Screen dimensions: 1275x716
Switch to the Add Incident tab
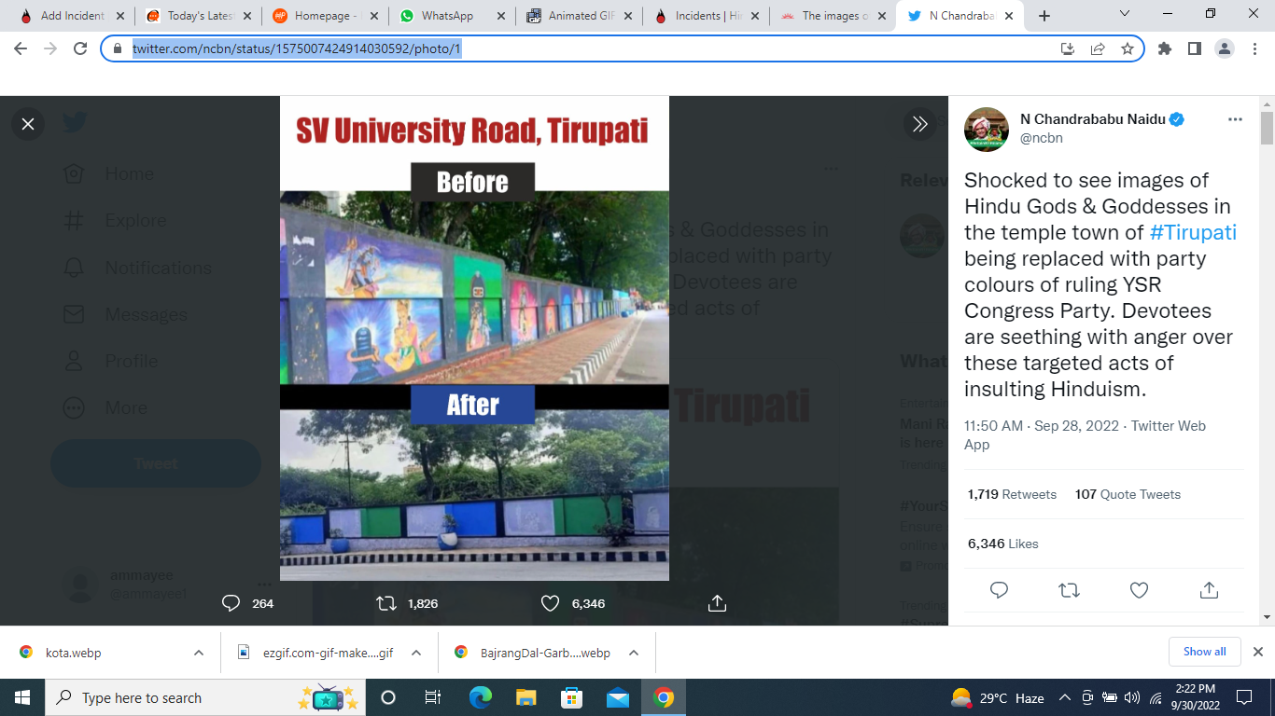pyautogui.click(x=72, y=16)
